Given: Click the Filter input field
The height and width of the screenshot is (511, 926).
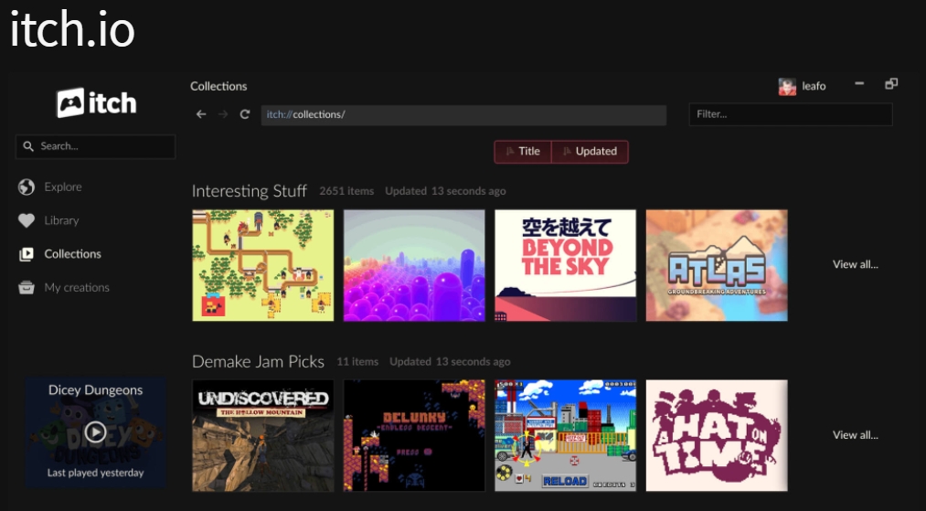Looking at the screenshot, I should coord(791,114).
